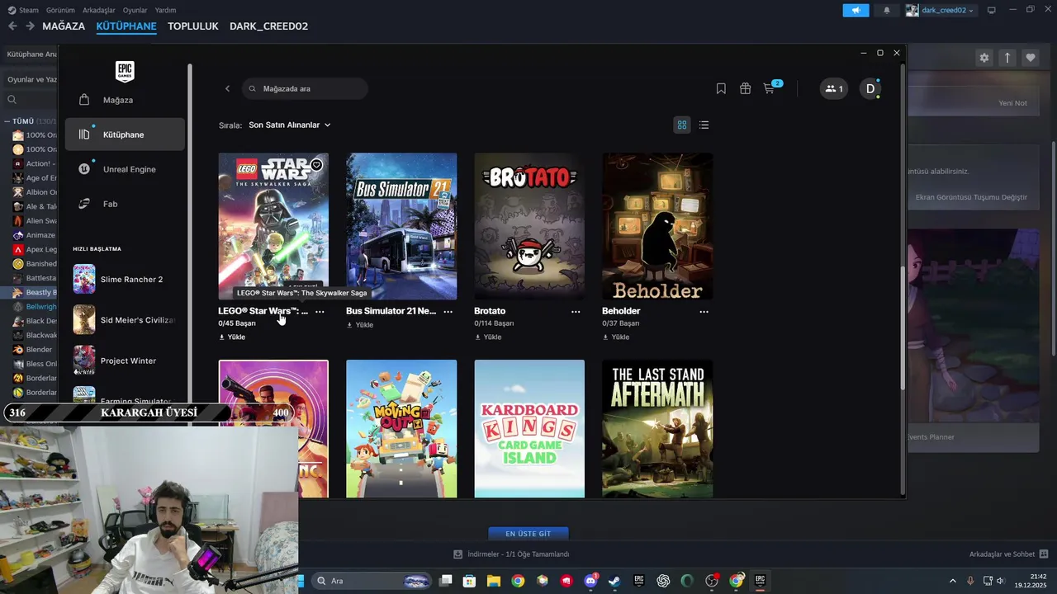Image resolution: width=1057 pixels, height=594 pixels.
Task: Click the search magnifier in Steam library
Action: point(12,100)
